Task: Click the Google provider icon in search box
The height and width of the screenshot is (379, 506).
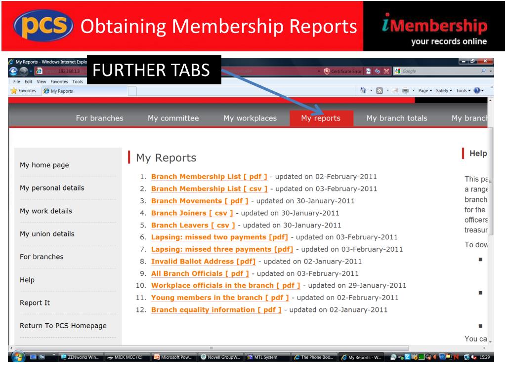Action: [x=398, y=71]
